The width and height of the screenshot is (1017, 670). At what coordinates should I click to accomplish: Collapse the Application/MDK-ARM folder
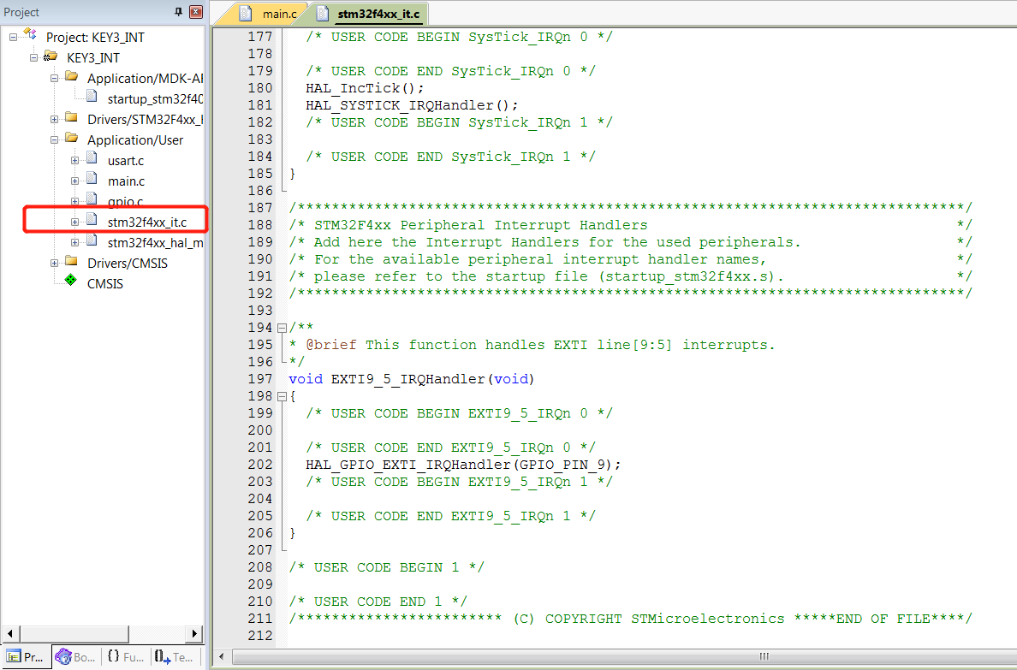pos(55,78)
